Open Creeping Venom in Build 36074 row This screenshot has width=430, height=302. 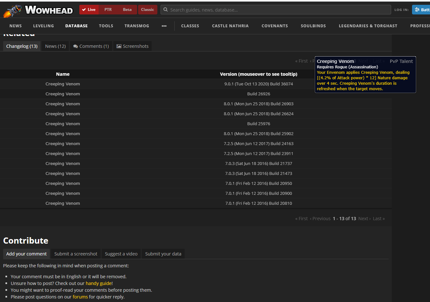63,84
